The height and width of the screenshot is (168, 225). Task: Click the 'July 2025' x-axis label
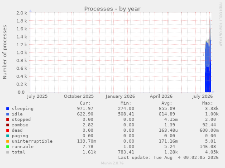(x=37, y=96)
